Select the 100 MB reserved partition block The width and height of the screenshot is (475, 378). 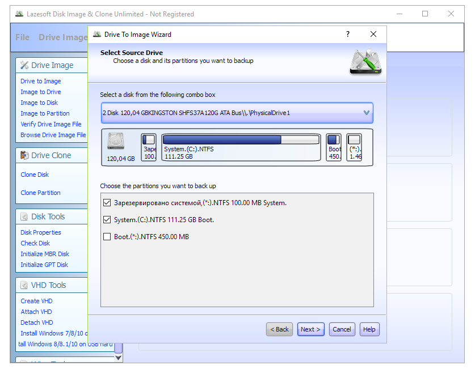point(149,147)
